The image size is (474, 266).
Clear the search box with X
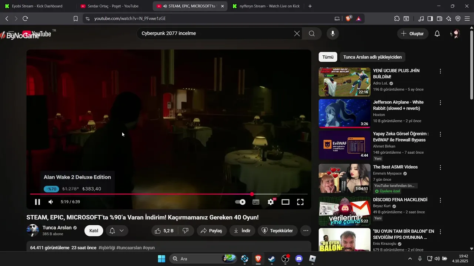[x=297, y=34]
